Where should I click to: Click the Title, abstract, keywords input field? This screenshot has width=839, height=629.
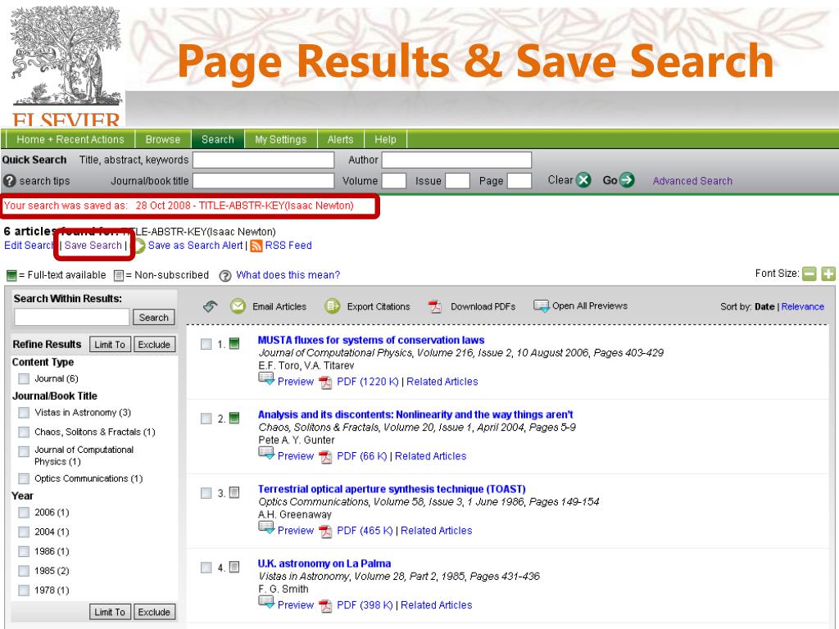coord(263,160)
